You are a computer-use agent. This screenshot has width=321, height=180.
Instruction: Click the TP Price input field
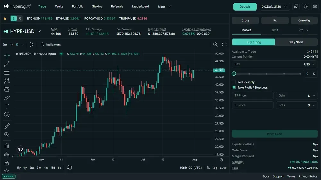[253, 96]
